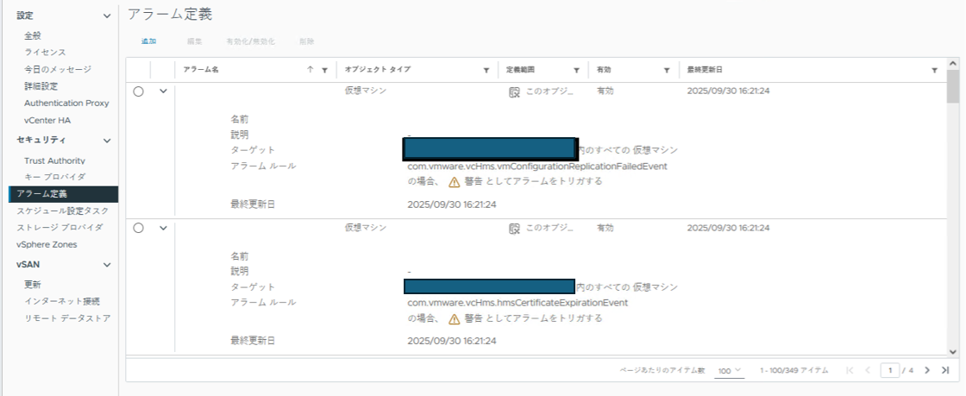966x396 pixels.
Task: Collapse the hmsCertificateExpirationEvent alarm details
Action: [163, 228]
